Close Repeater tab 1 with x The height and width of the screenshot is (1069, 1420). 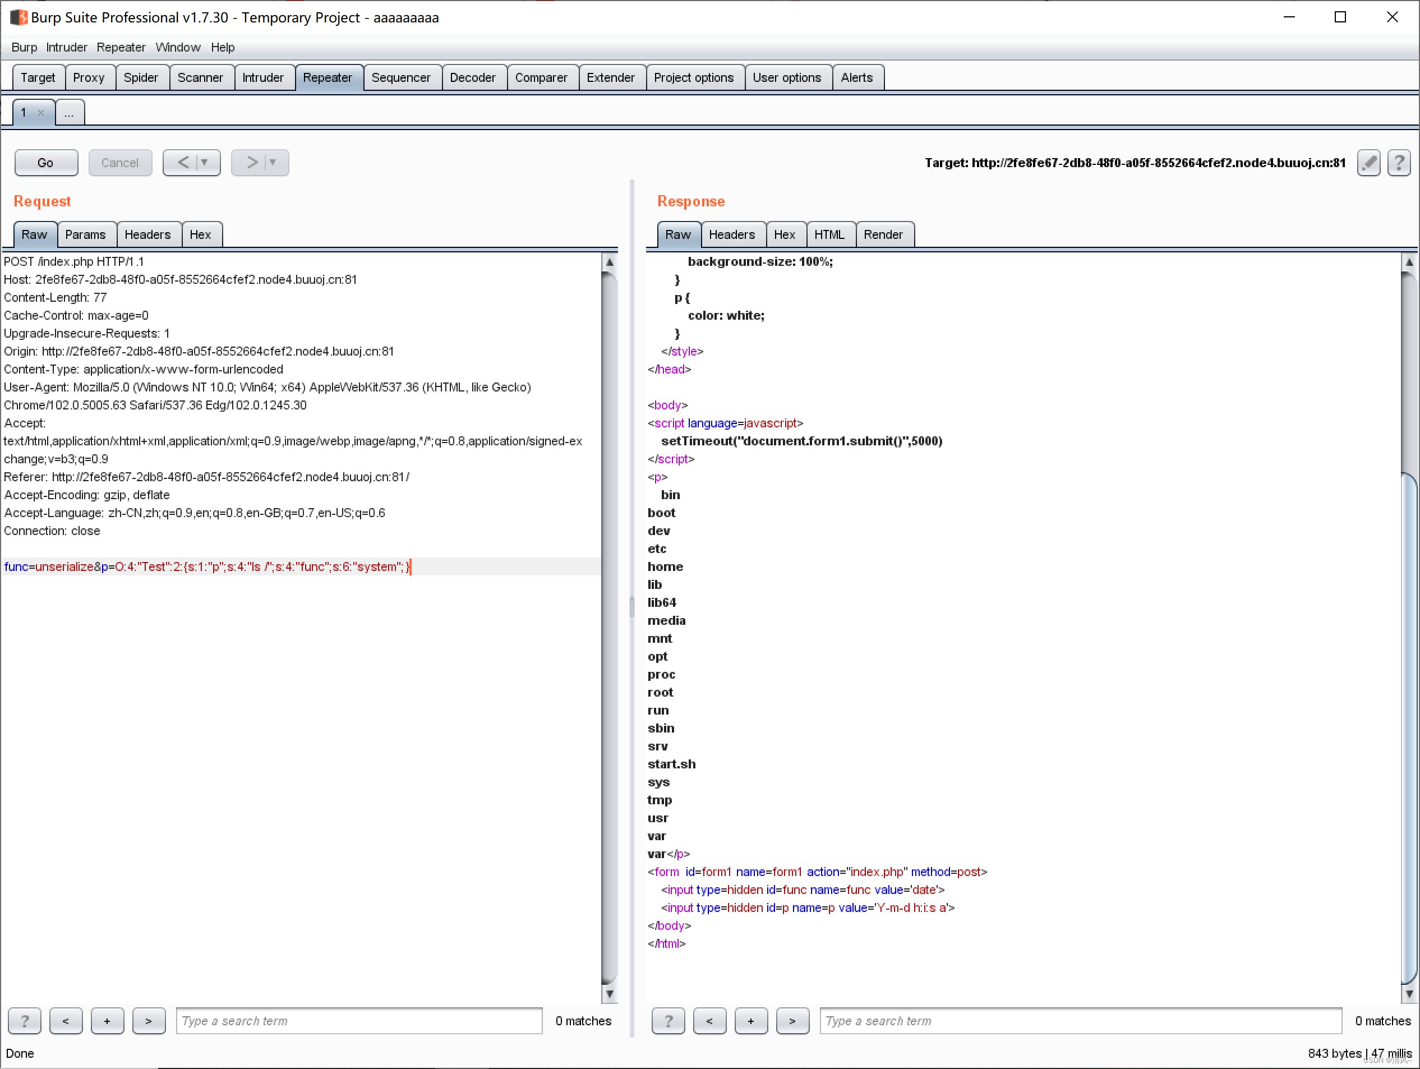click(x=41, y=112)
